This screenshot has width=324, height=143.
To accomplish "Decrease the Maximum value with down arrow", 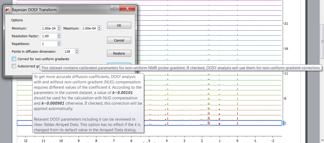I will pyautogui.click(x=99, y=30).
